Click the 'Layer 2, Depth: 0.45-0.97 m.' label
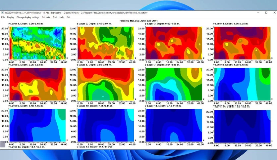This screenshot has width=277, height=160. [x=95, y=23]
